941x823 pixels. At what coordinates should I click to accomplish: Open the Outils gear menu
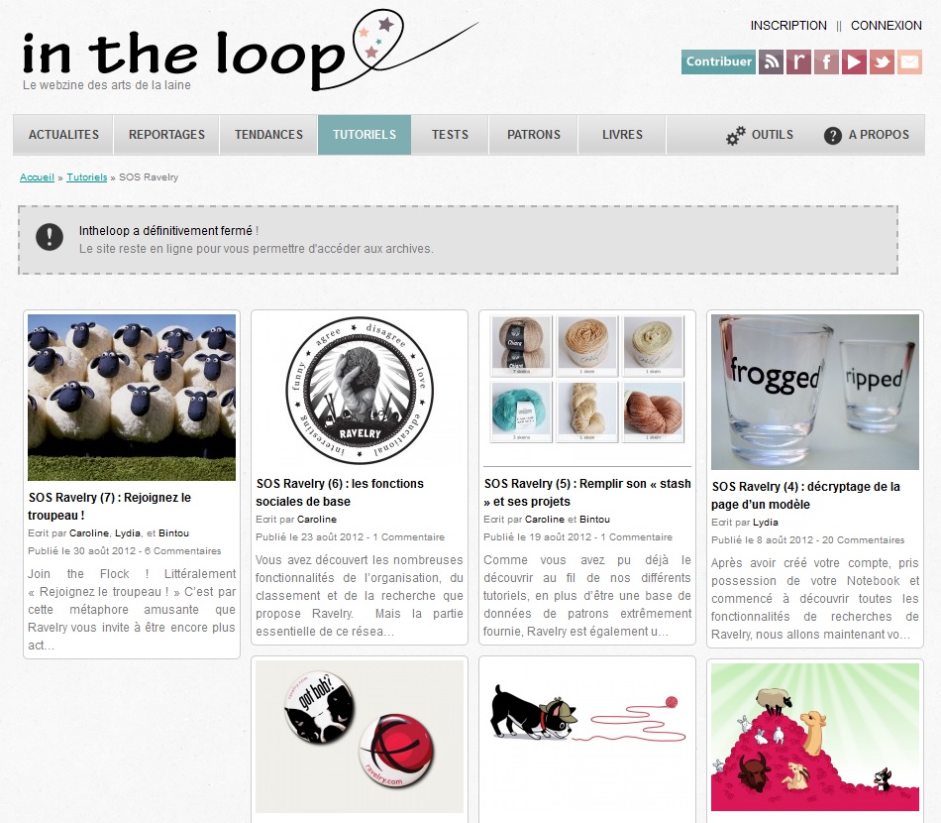click(736, 135)
